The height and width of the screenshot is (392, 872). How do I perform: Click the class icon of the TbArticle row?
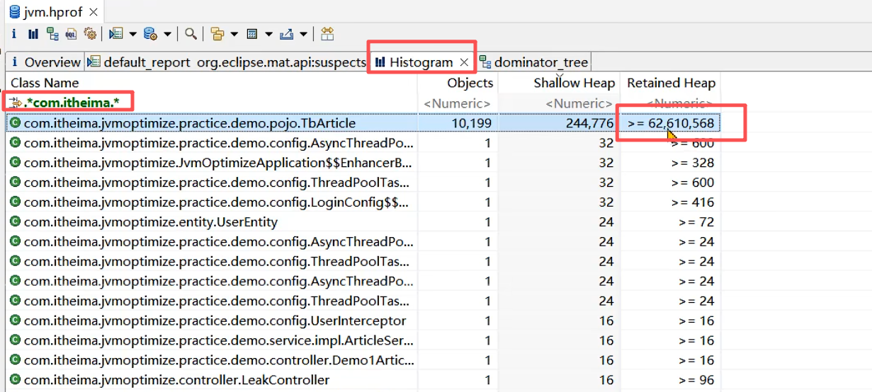(x=15, y=123)
